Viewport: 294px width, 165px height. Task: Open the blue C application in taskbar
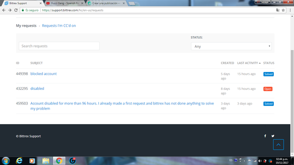pyautogui.click(x=73, y=161)
